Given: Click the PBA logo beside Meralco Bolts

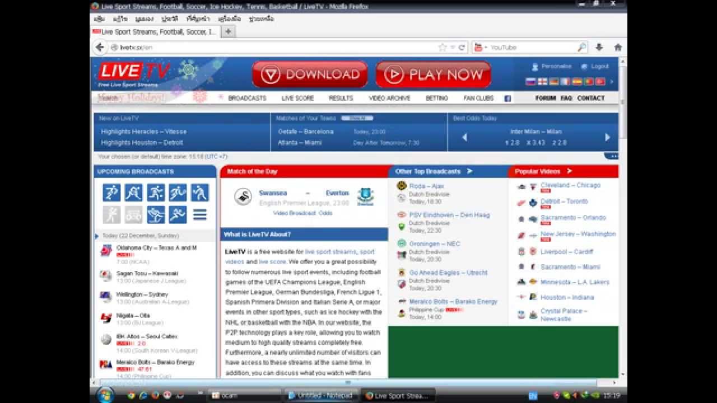Looking at the screenshot, I should click(x=106, y=365).
